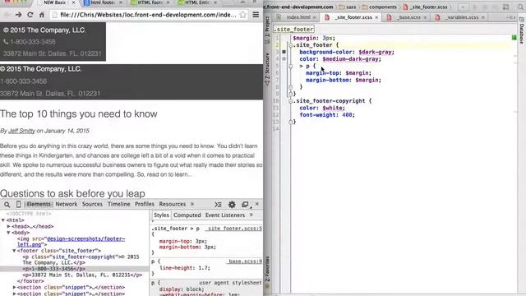Switch to the Elements panel

point(39,204)
